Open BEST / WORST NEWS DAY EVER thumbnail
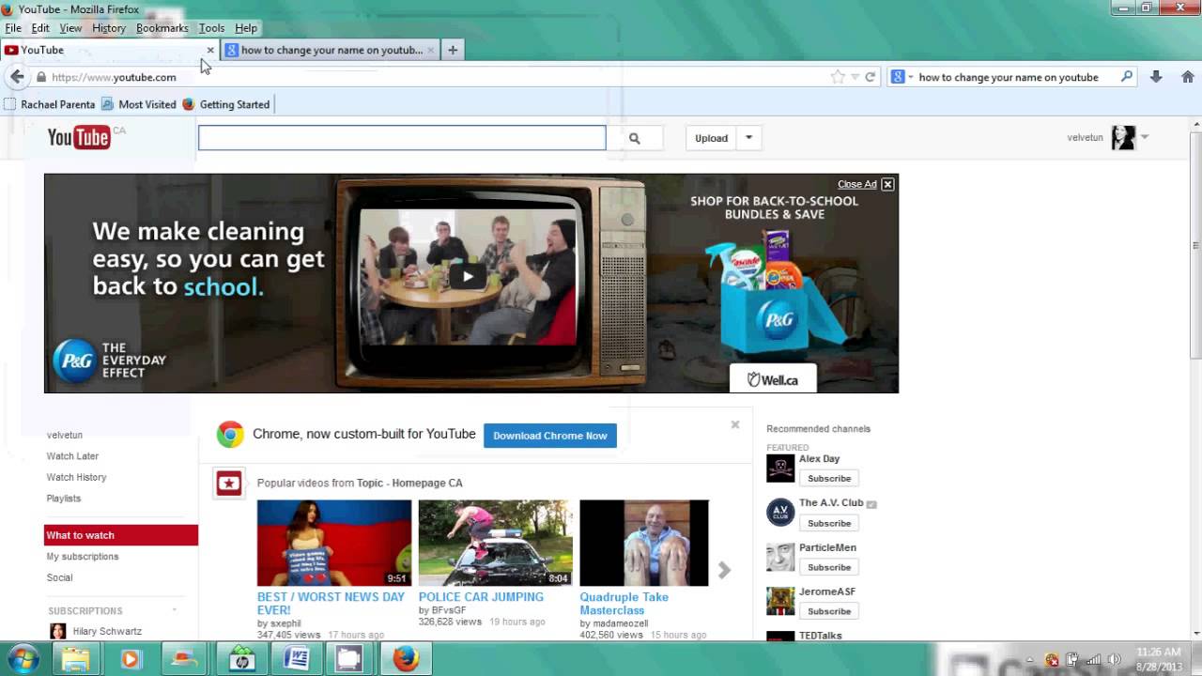 (x=334, y=543)
